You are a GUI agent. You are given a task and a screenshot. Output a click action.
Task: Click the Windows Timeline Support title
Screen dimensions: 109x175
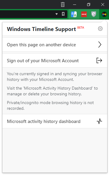coord(41,29)
